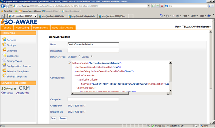Select the Endpoint behavior type radio
Image resolution: width=215 pixels, height=128 pixels.
(x=80, y=56)
